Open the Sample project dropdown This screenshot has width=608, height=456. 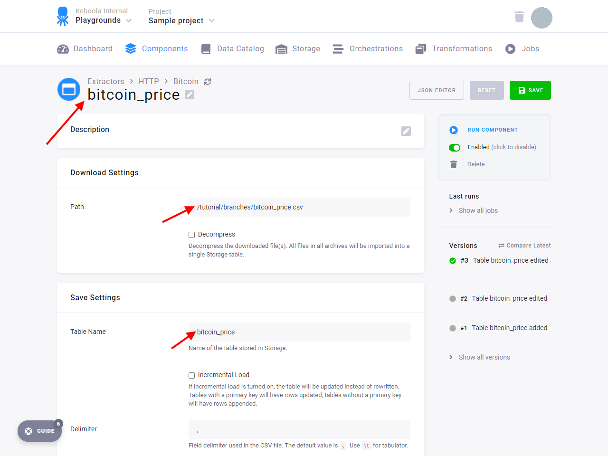coord(181,21)
